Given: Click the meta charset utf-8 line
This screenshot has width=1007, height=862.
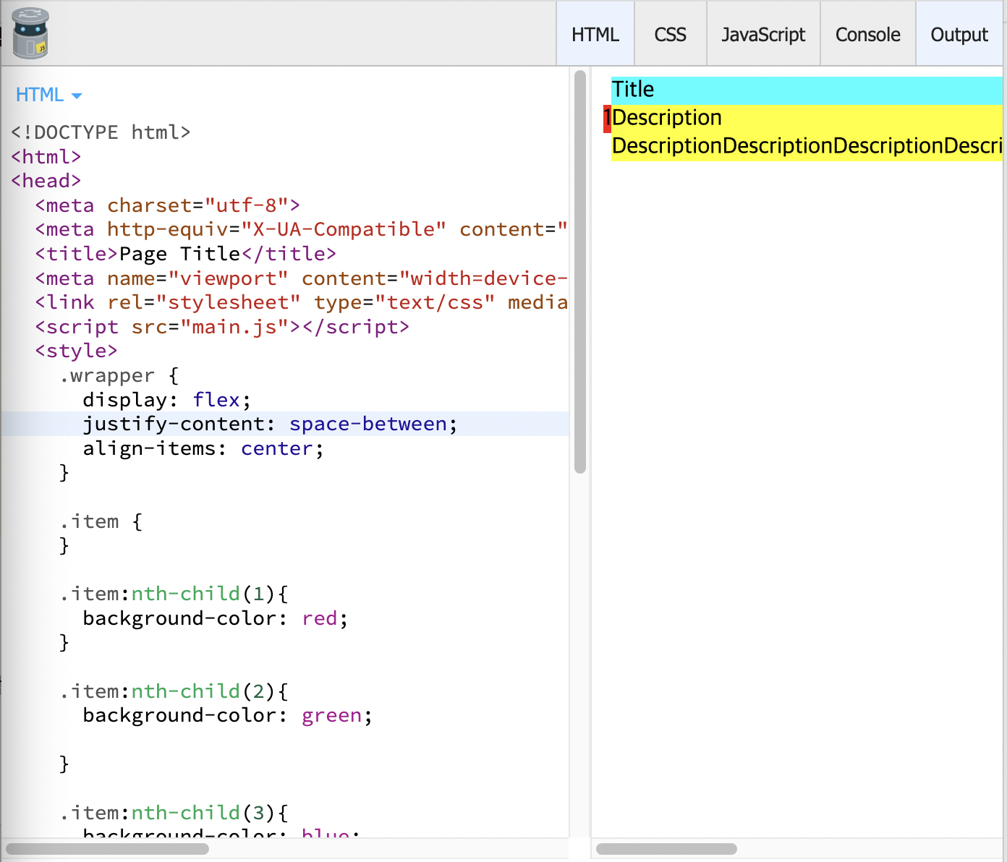Looking at the screenshot, I should [167, 205].
